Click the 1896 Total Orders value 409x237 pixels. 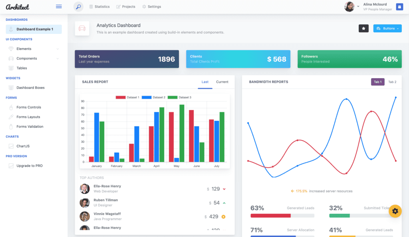click(167, 59)
